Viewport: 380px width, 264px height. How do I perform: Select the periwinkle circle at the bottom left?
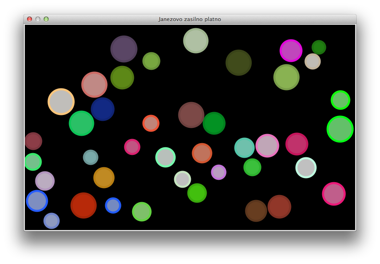coord(52,221)
